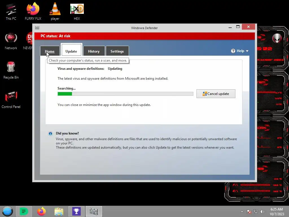Click the taskbar clock showing 6:25 AM
Image resolution: width=289 pixels, height=217 pixels.
pyautogui.click(x=277, y=212)
